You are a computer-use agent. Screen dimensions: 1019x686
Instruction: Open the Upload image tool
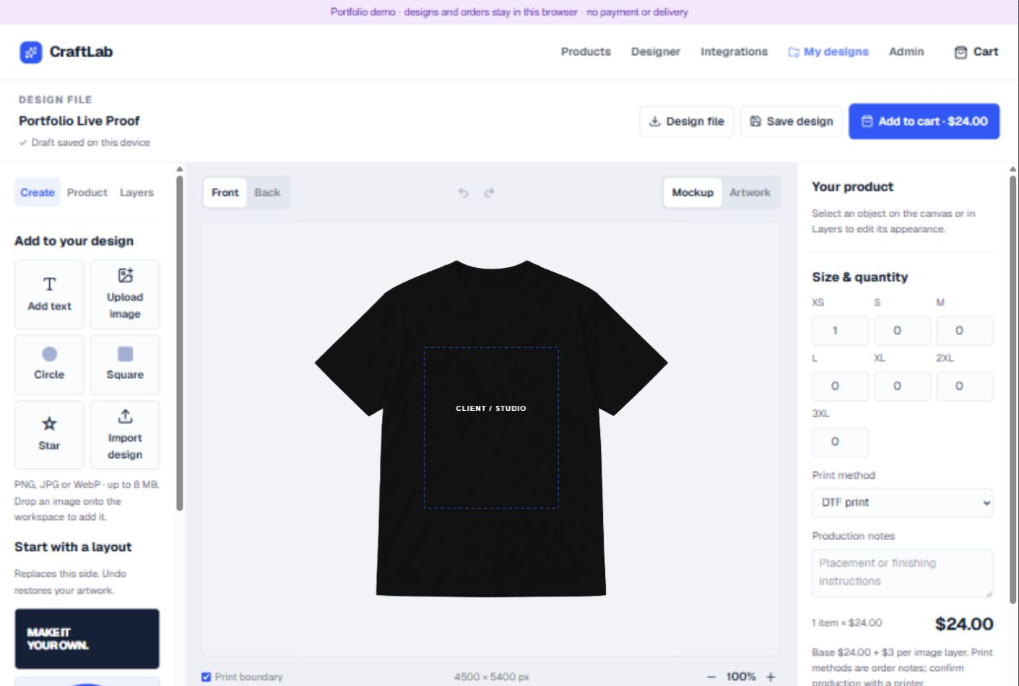tap(125, 295)
